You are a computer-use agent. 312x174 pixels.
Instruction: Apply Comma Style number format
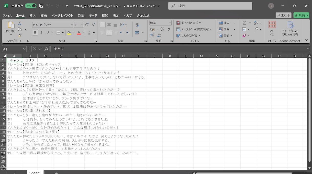point(169,29)
